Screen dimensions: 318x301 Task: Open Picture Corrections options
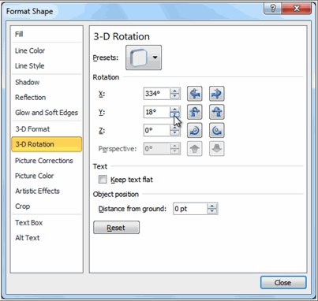[x=43, y=161]
